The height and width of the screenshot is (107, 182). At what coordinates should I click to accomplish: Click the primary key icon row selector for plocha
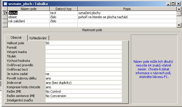5,13
